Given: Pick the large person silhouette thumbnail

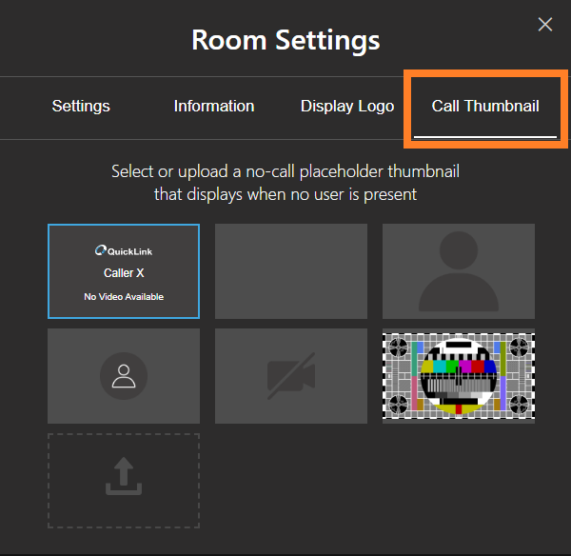Looking at the screenshot, I should click(459, 271).
